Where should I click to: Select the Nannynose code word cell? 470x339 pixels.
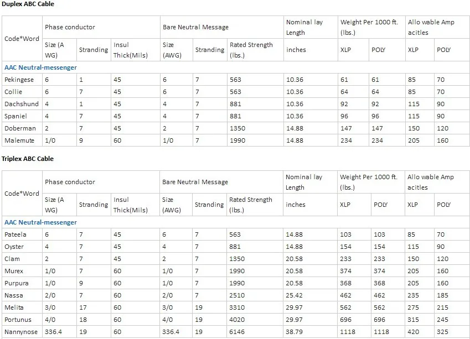(x=20, y=332)
